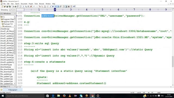The width and height of the screenshot is (174, 98).
Task: Save the document with the floppy disk icon
Action: (x=7, y=7)
